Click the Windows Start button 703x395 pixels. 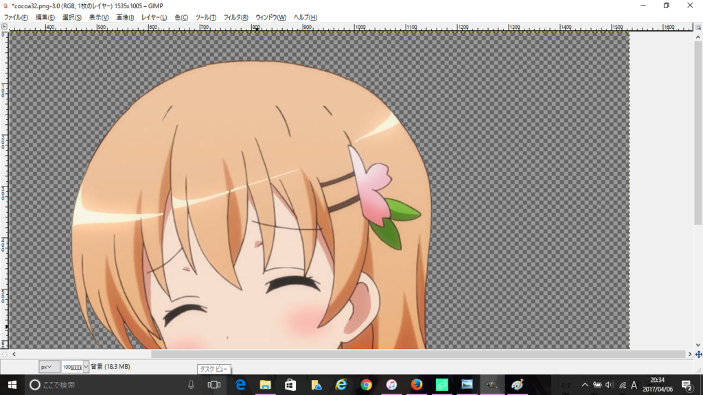[12, 385]
